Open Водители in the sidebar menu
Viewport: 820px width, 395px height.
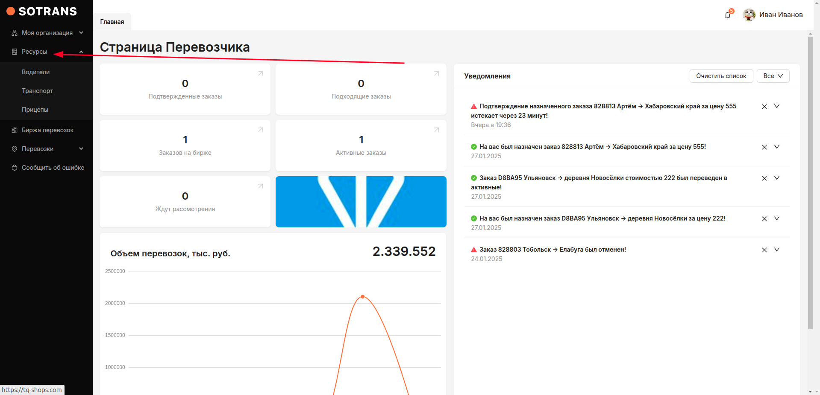click(36, 72)
